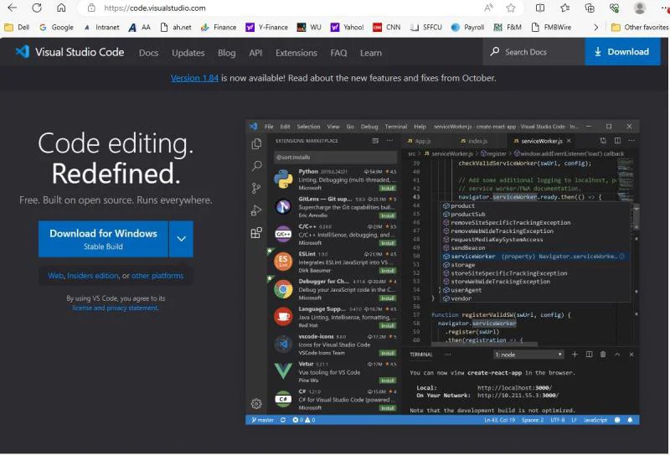Open the FMBWire bookmark
This screenshot has width=670, height=456.
pyautogui.click(x=551, y=27)
